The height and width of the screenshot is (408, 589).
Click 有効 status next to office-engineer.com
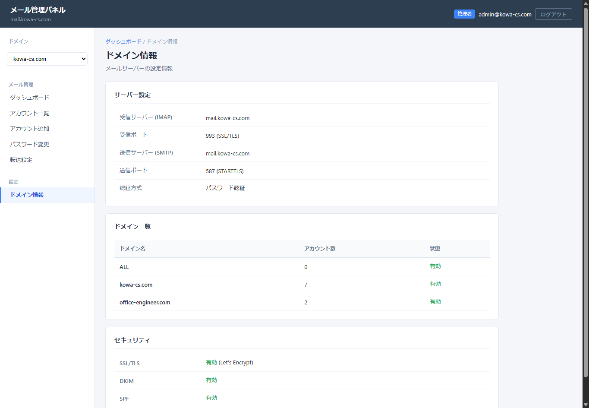click(435, 301)
